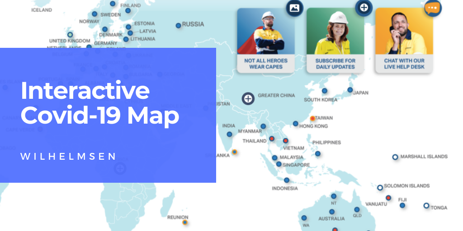
Task: Click the Indonesia map marker
Action: (x=287, y=180)
